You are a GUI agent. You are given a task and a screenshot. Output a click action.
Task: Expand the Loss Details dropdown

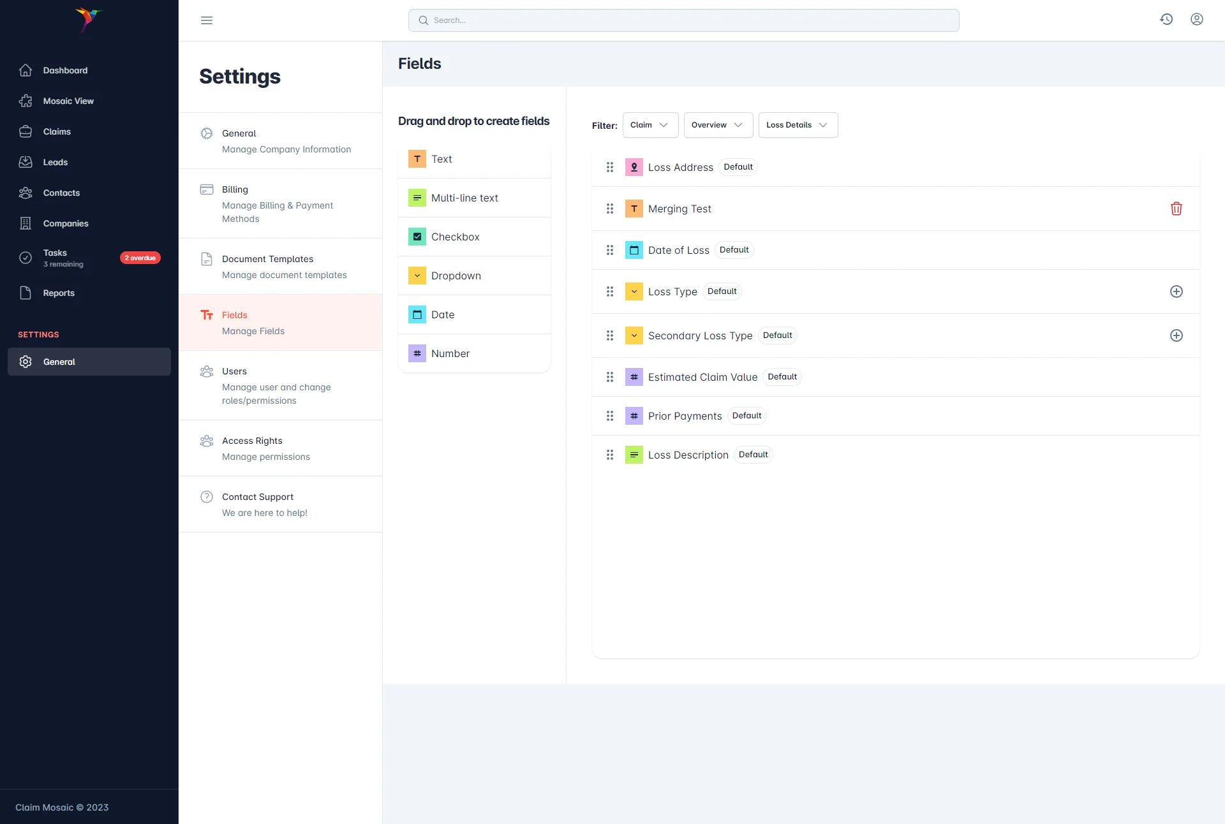click(798, 125)
